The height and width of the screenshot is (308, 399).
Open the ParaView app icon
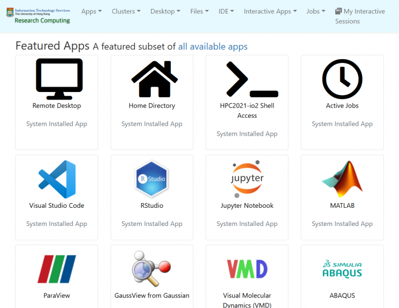tap(57, 269)
